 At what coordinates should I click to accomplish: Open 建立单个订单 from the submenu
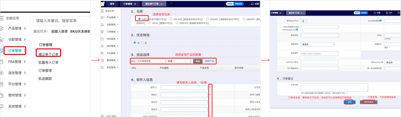48,54
